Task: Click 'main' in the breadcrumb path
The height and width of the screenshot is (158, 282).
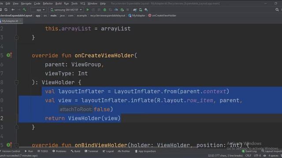Action: tap(53, 16)
